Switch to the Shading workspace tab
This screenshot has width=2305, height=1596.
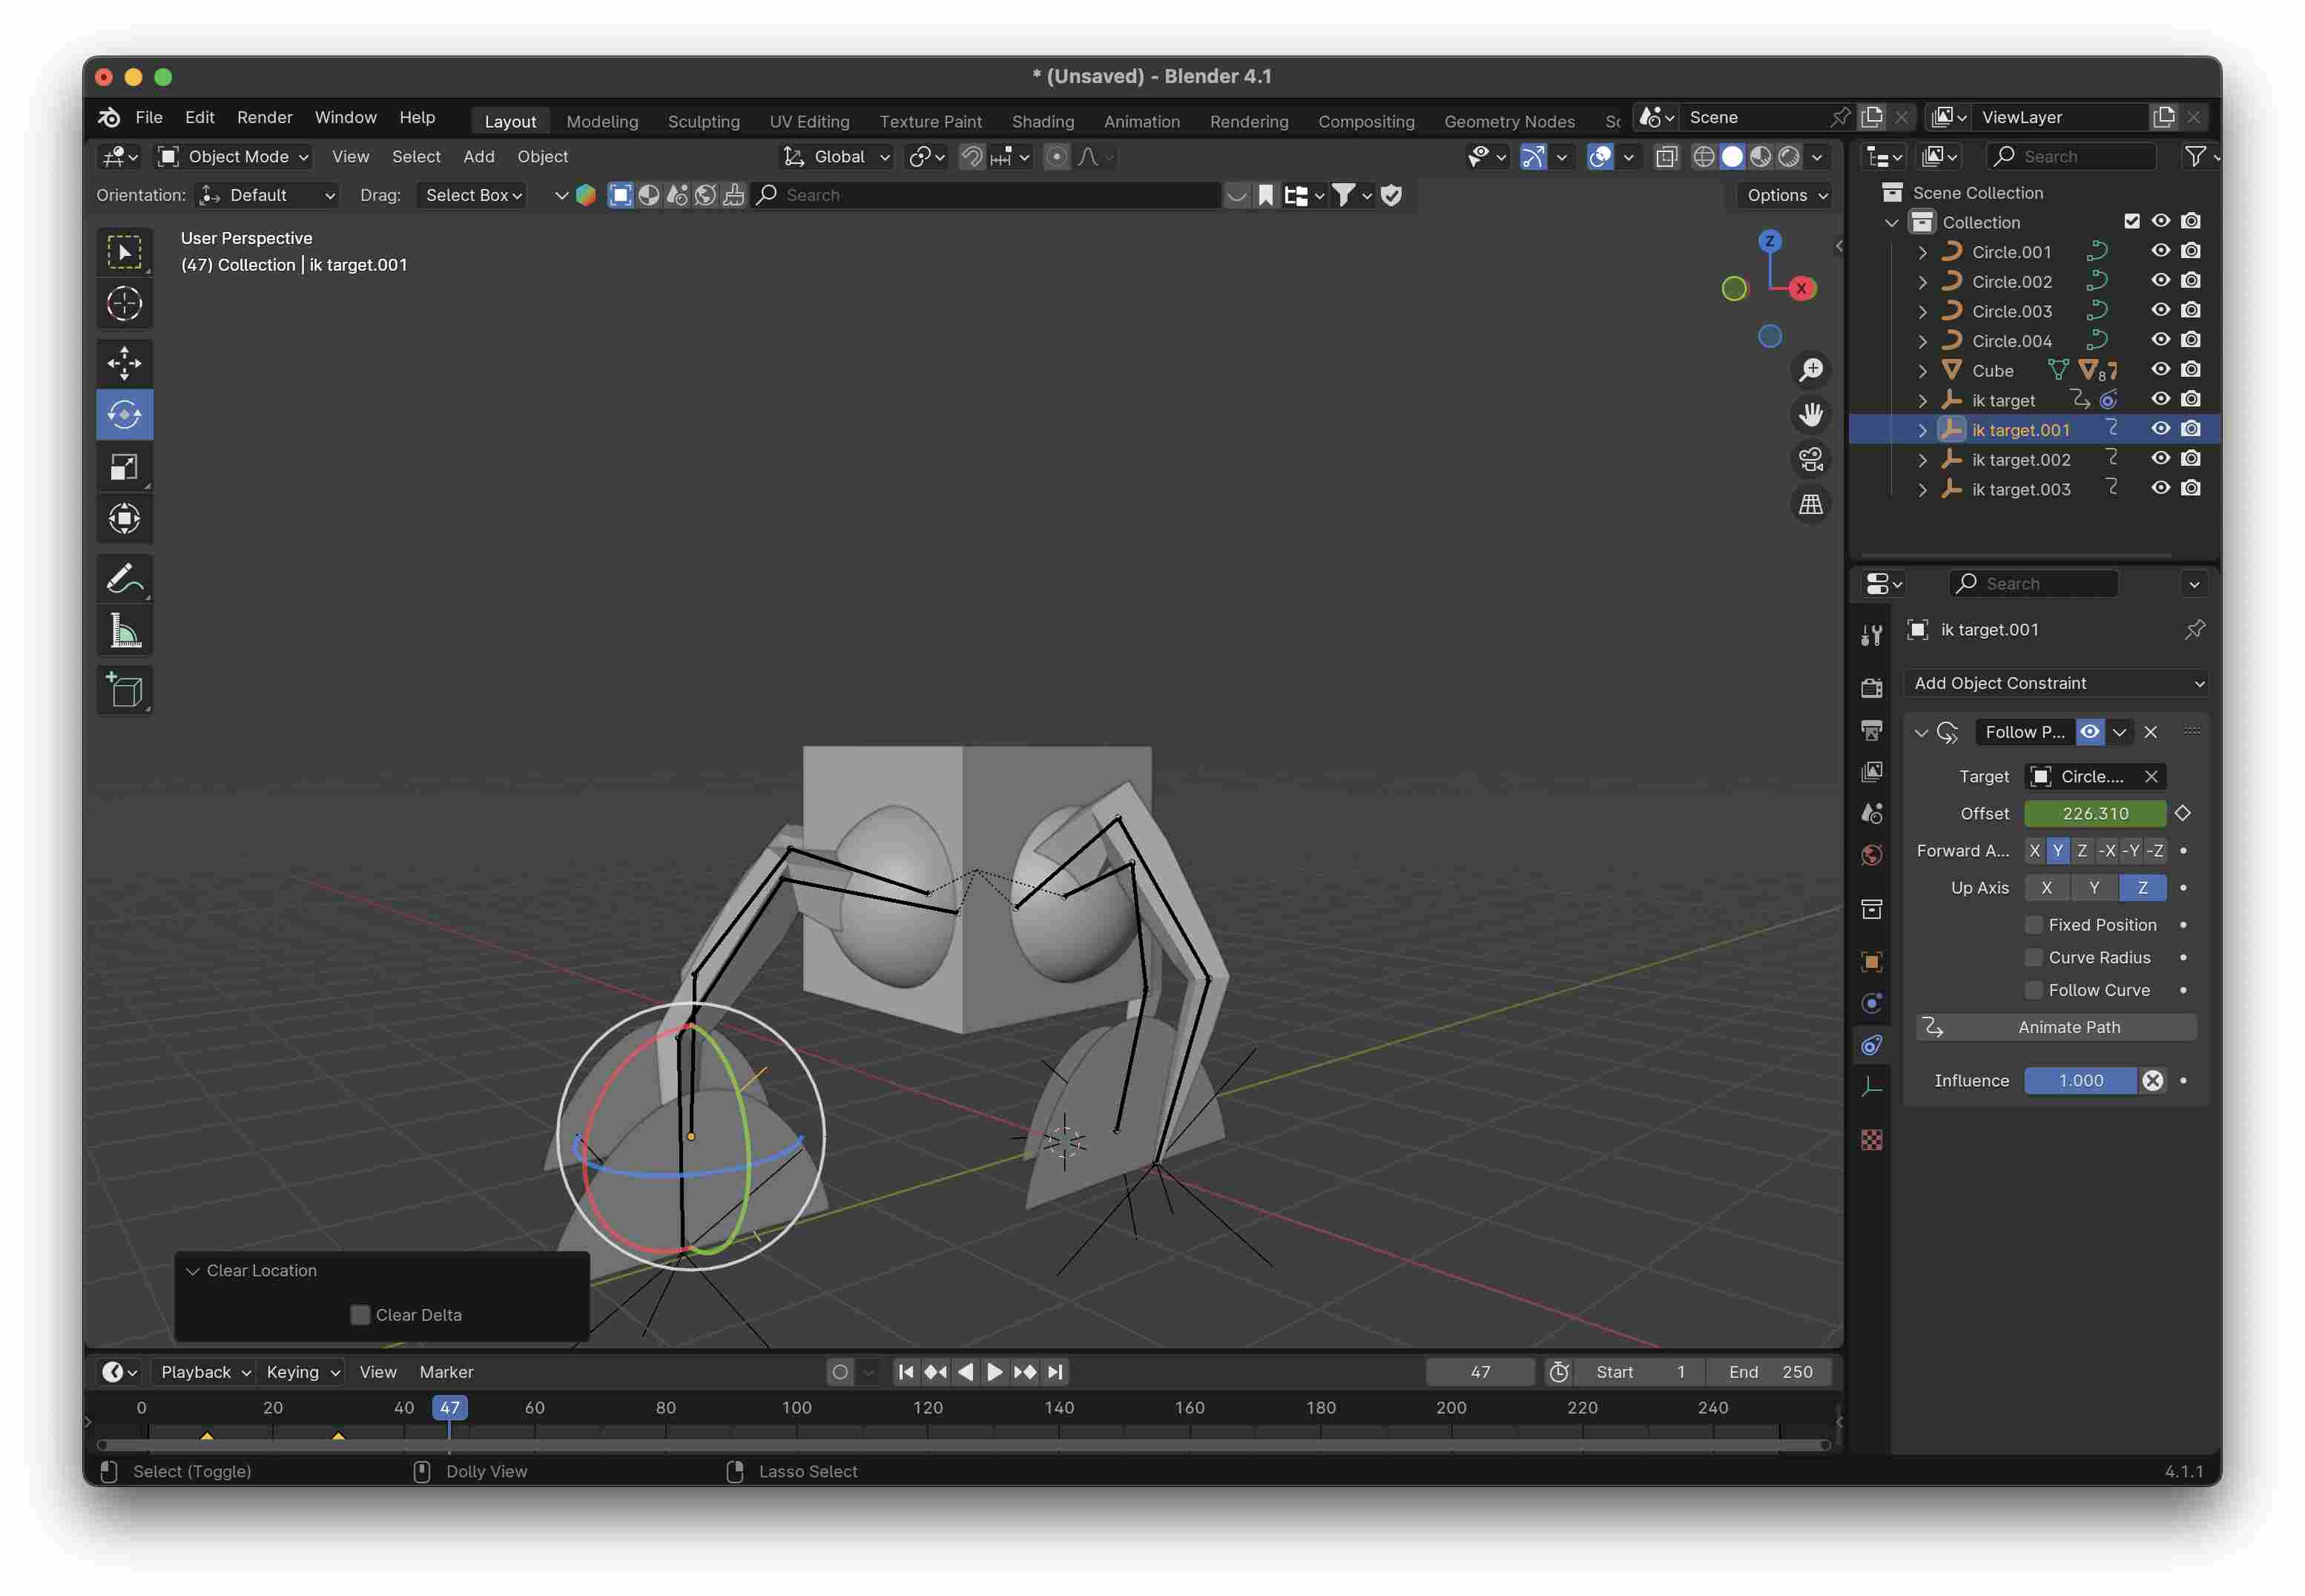pos(1043,121)
